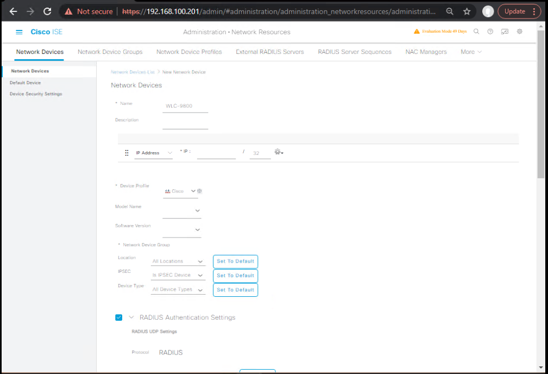Open the Location dropdown
The width and height of the screenshot is (548, 374).
point(178,261)
